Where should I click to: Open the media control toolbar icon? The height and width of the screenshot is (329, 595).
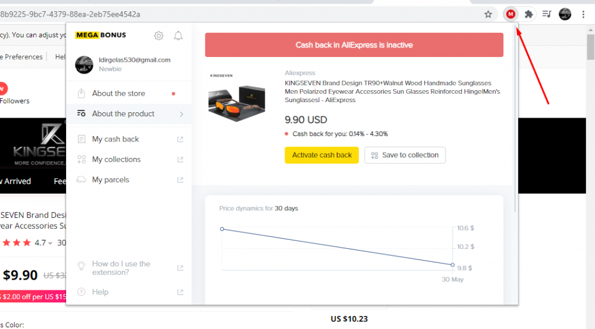click(x=547, y=14)
